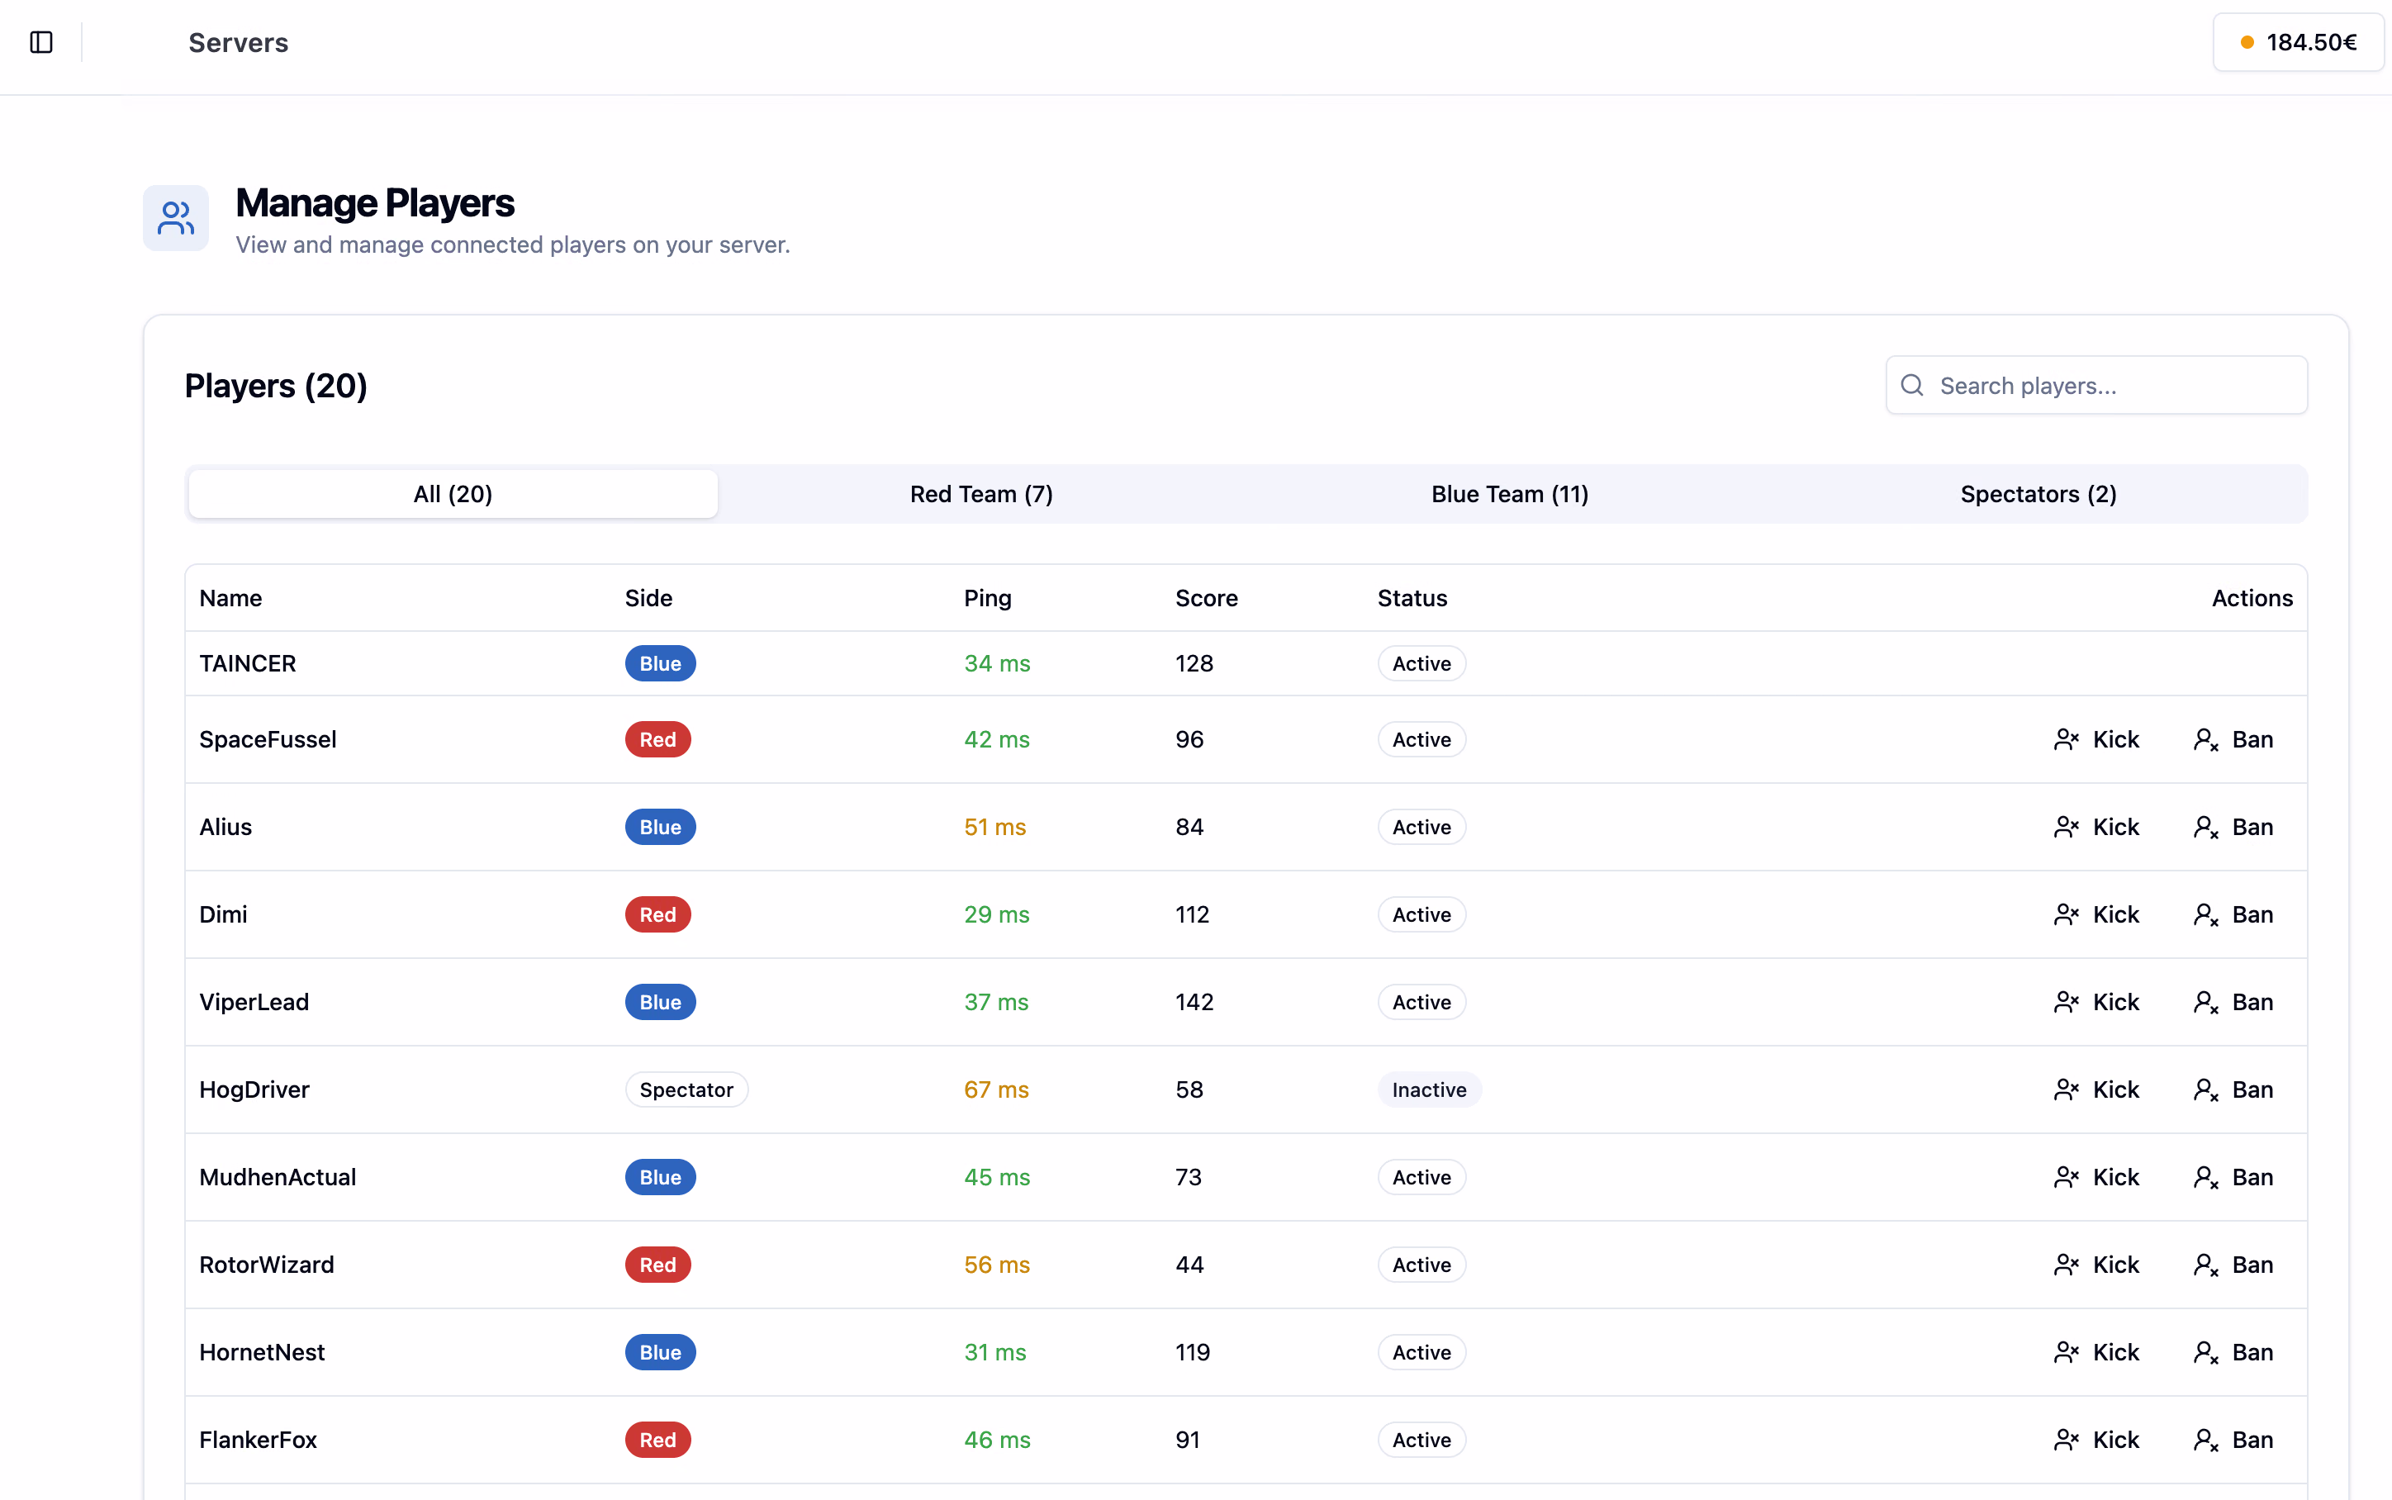Ban player HornetNest

coord(2233,1352)
